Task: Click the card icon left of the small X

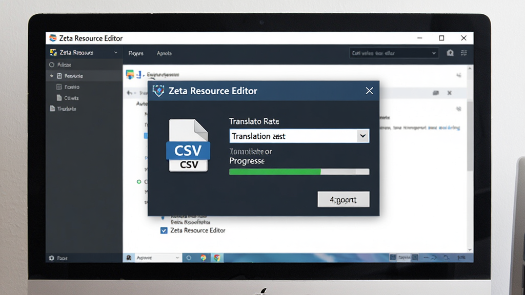Action: pyautogui.click(x=436, y=93)
